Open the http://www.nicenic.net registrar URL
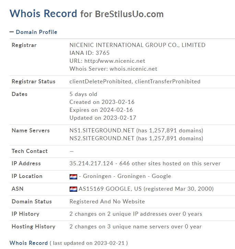 coord(115,61)
